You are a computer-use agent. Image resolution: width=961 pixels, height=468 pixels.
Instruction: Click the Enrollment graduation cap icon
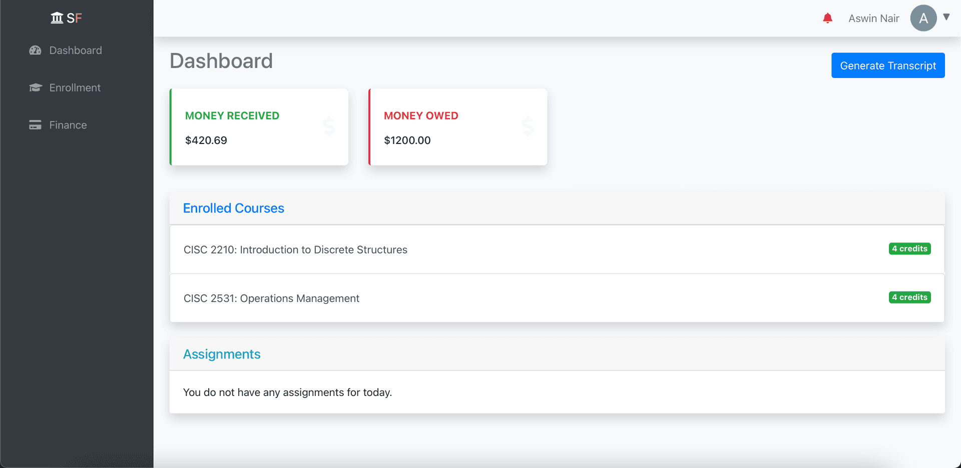(x=35, y=88)
